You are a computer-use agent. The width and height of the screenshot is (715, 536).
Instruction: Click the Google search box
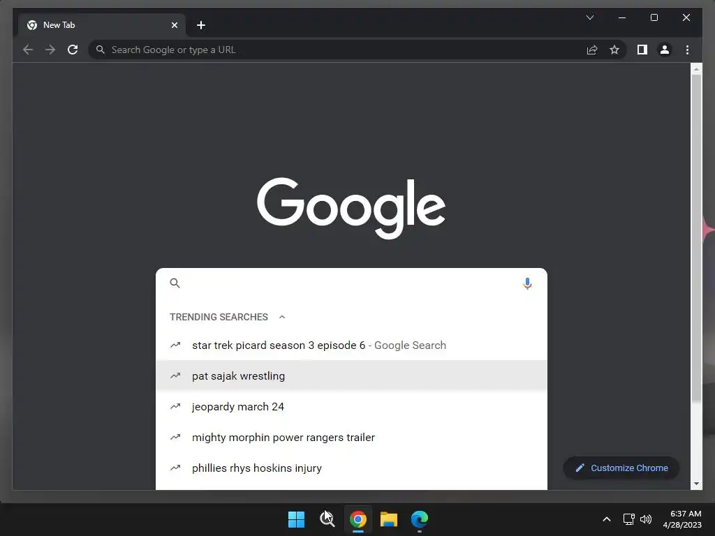pyautogui.click(x=351, y=283)
